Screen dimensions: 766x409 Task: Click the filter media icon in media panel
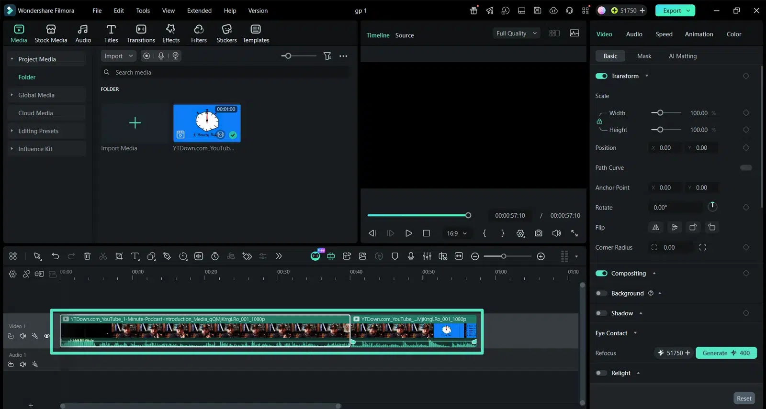pos(327,56)
